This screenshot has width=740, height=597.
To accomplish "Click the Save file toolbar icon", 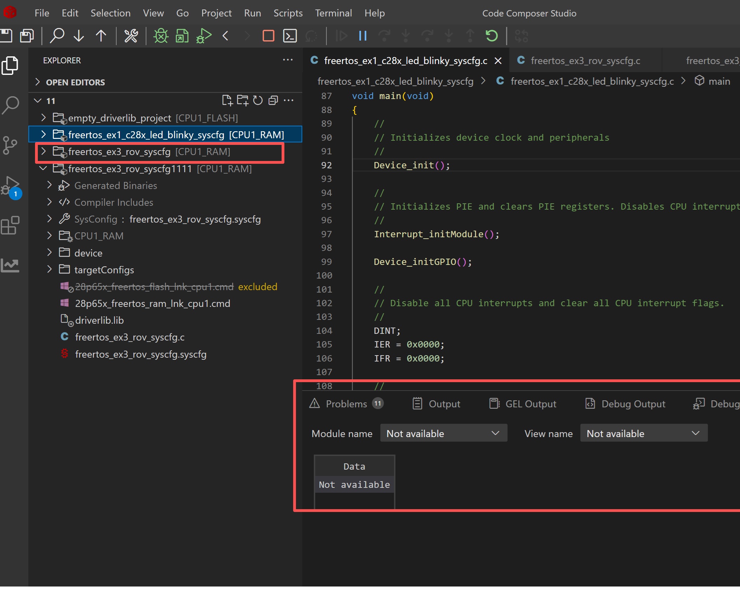I will coord(6,36).
